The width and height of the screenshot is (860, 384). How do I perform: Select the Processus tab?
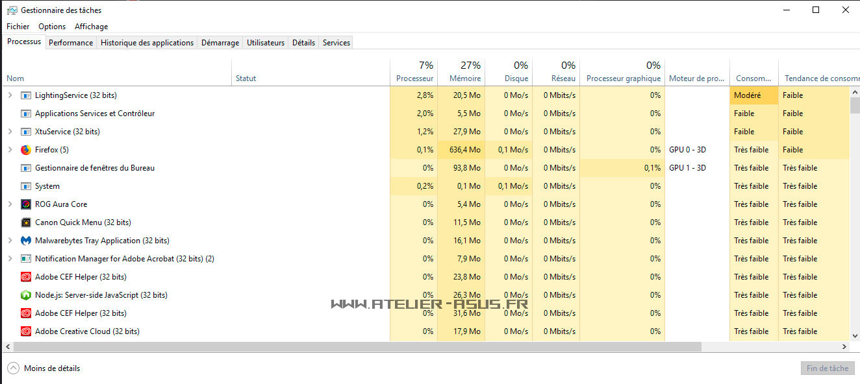click(x=24, y=42)
